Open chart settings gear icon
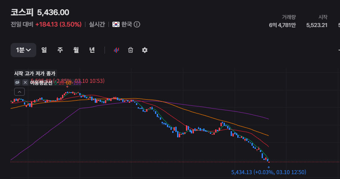Viewport: 340px width, 179px height. [144, 50]
